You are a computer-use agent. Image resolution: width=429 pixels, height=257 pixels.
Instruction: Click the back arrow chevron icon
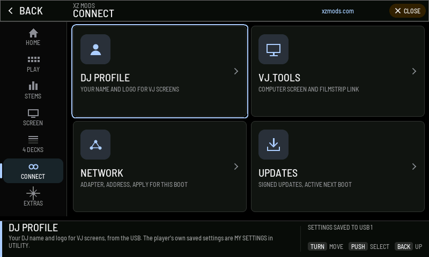pos(10,11)
